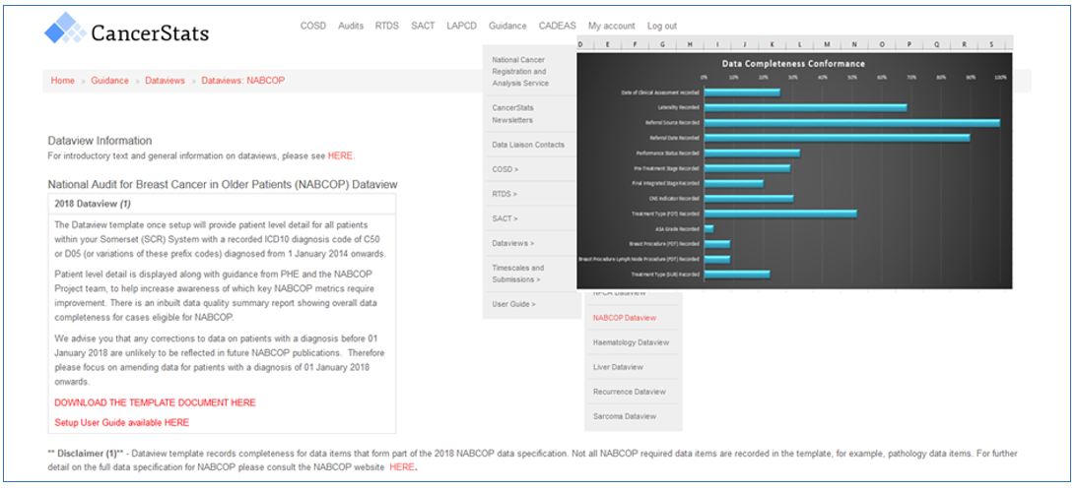Select Liver Dataview in the submenu
The height and width of the screenshot is (491, 1077).
click(x=618, y=367)
